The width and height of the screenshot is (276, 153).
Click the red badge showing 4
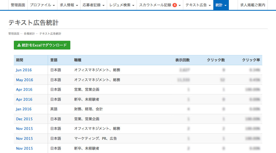pyautogui.click(x=175, y=5)
